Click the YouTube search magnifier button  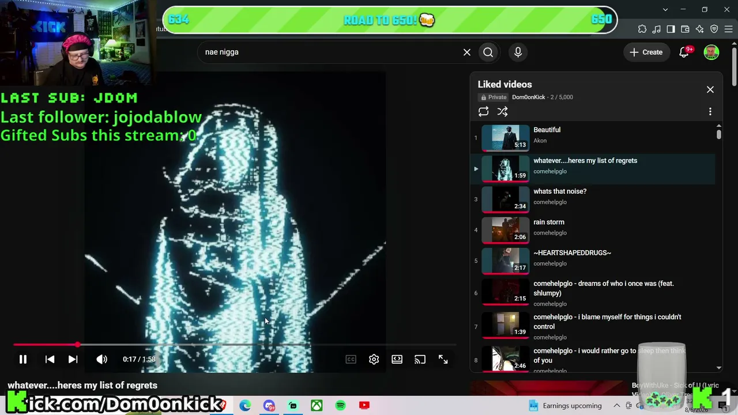[x=488, y=52]
